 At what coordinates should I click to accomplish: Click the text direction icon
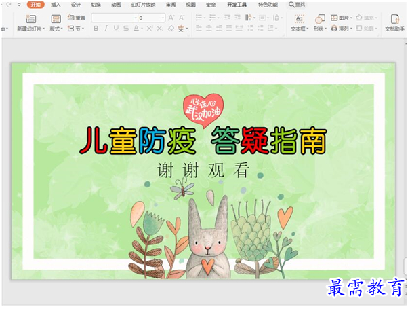(x=249, y=18)
